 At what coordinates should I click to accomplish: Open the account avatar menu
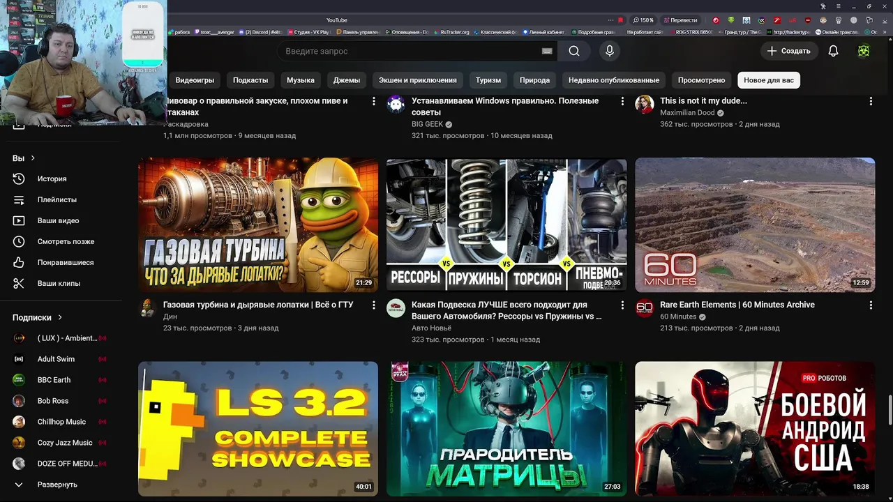coord(864,51)
